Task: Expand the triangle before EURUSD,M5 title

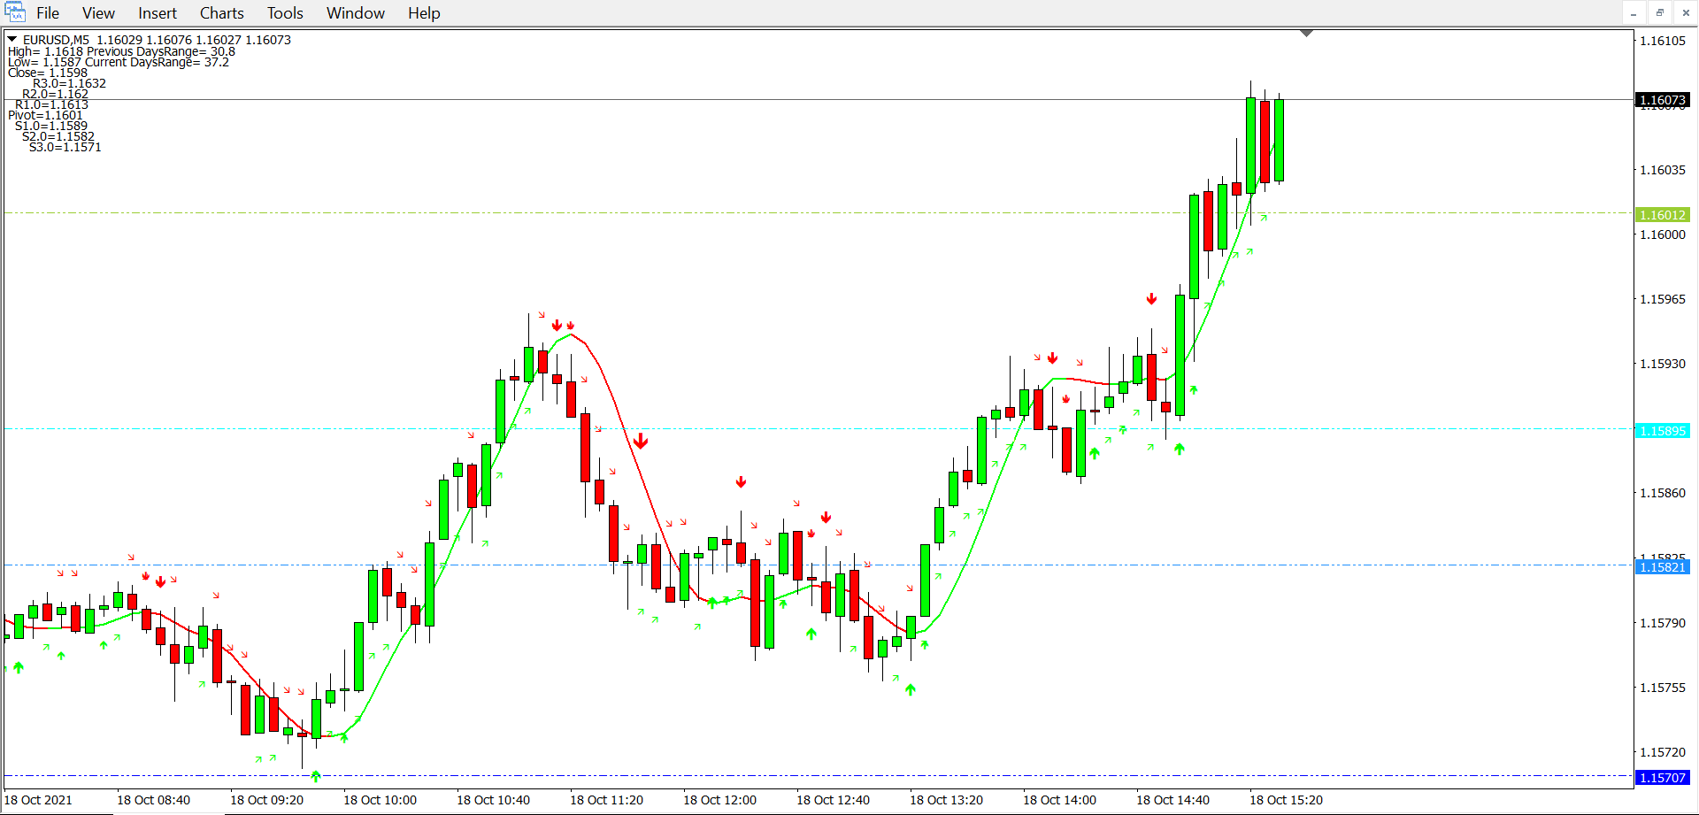Action: (12, 40)
